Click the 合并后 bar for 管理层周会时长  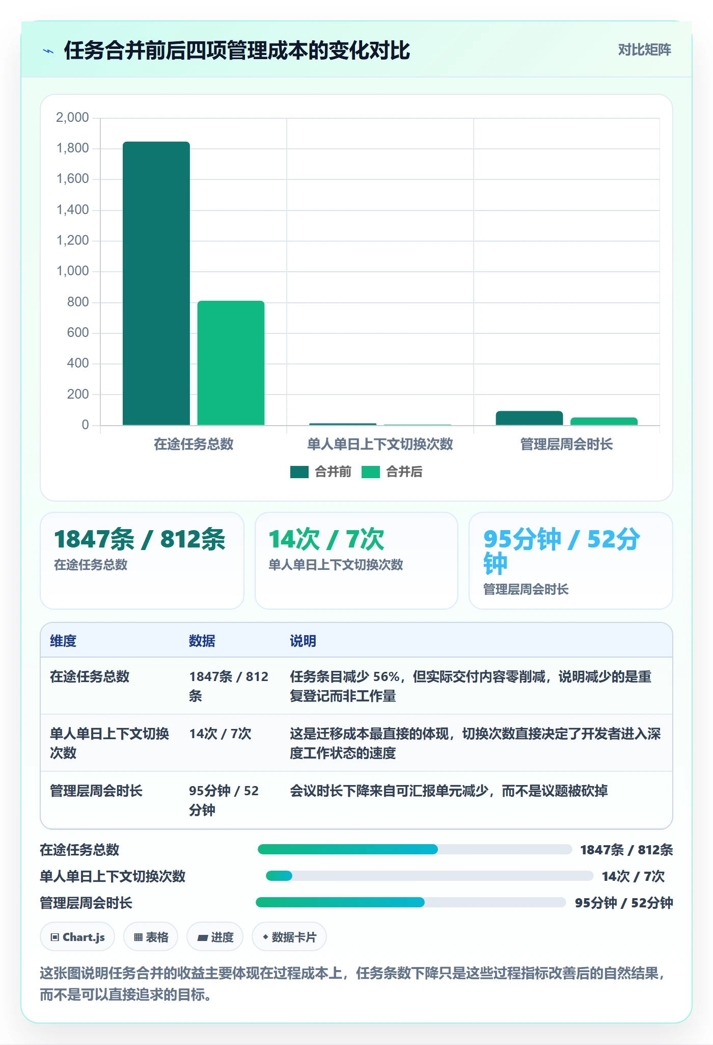pos(604,422)
